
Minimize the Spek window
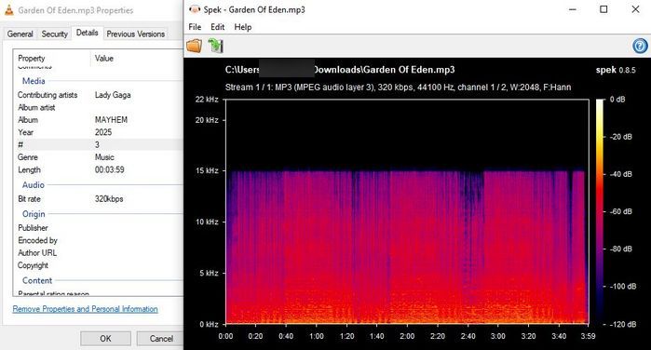[573, 9]
